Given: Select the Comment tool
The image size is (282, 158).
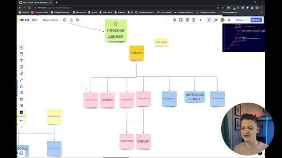Looking at the screenshot, I should pos(21,93).
